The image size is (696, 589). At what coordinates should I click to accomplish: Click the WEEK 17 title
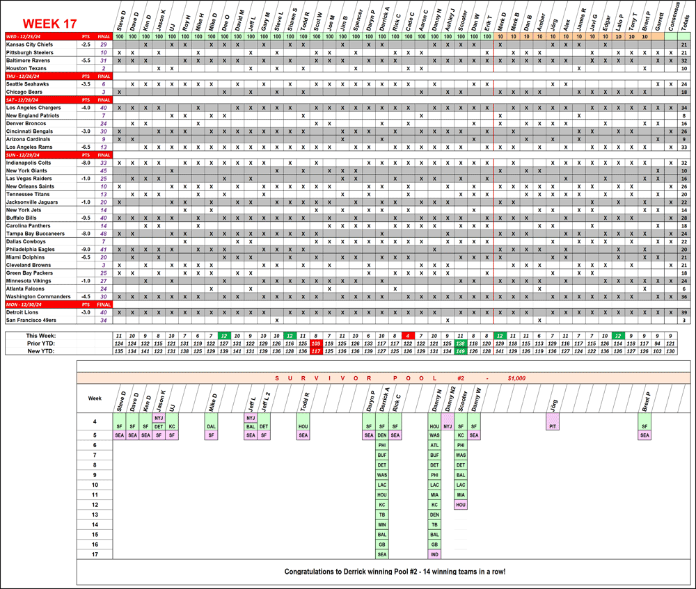(x=49, y=24)
